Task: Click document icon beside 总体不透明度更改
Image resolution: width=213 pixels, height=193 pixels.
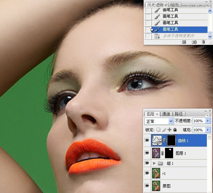Action: pos(157,36)
